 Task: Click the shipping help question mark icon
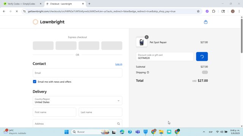[x=148, y=72]
